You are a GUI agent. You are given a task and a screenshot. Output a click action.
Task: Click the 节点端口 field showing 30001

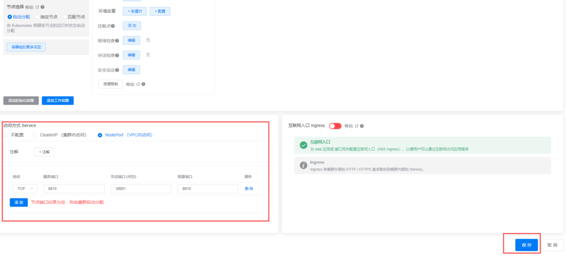pos(141,189)
